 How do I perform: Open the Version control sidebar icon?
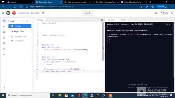pos(4,26)
